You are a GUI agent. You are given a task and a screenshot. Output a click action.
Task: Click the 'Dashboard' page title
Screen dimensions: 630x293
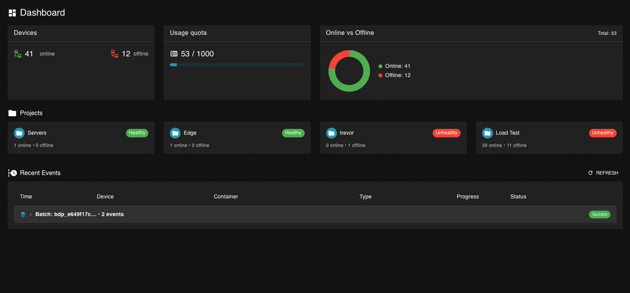tap(43, 13)
